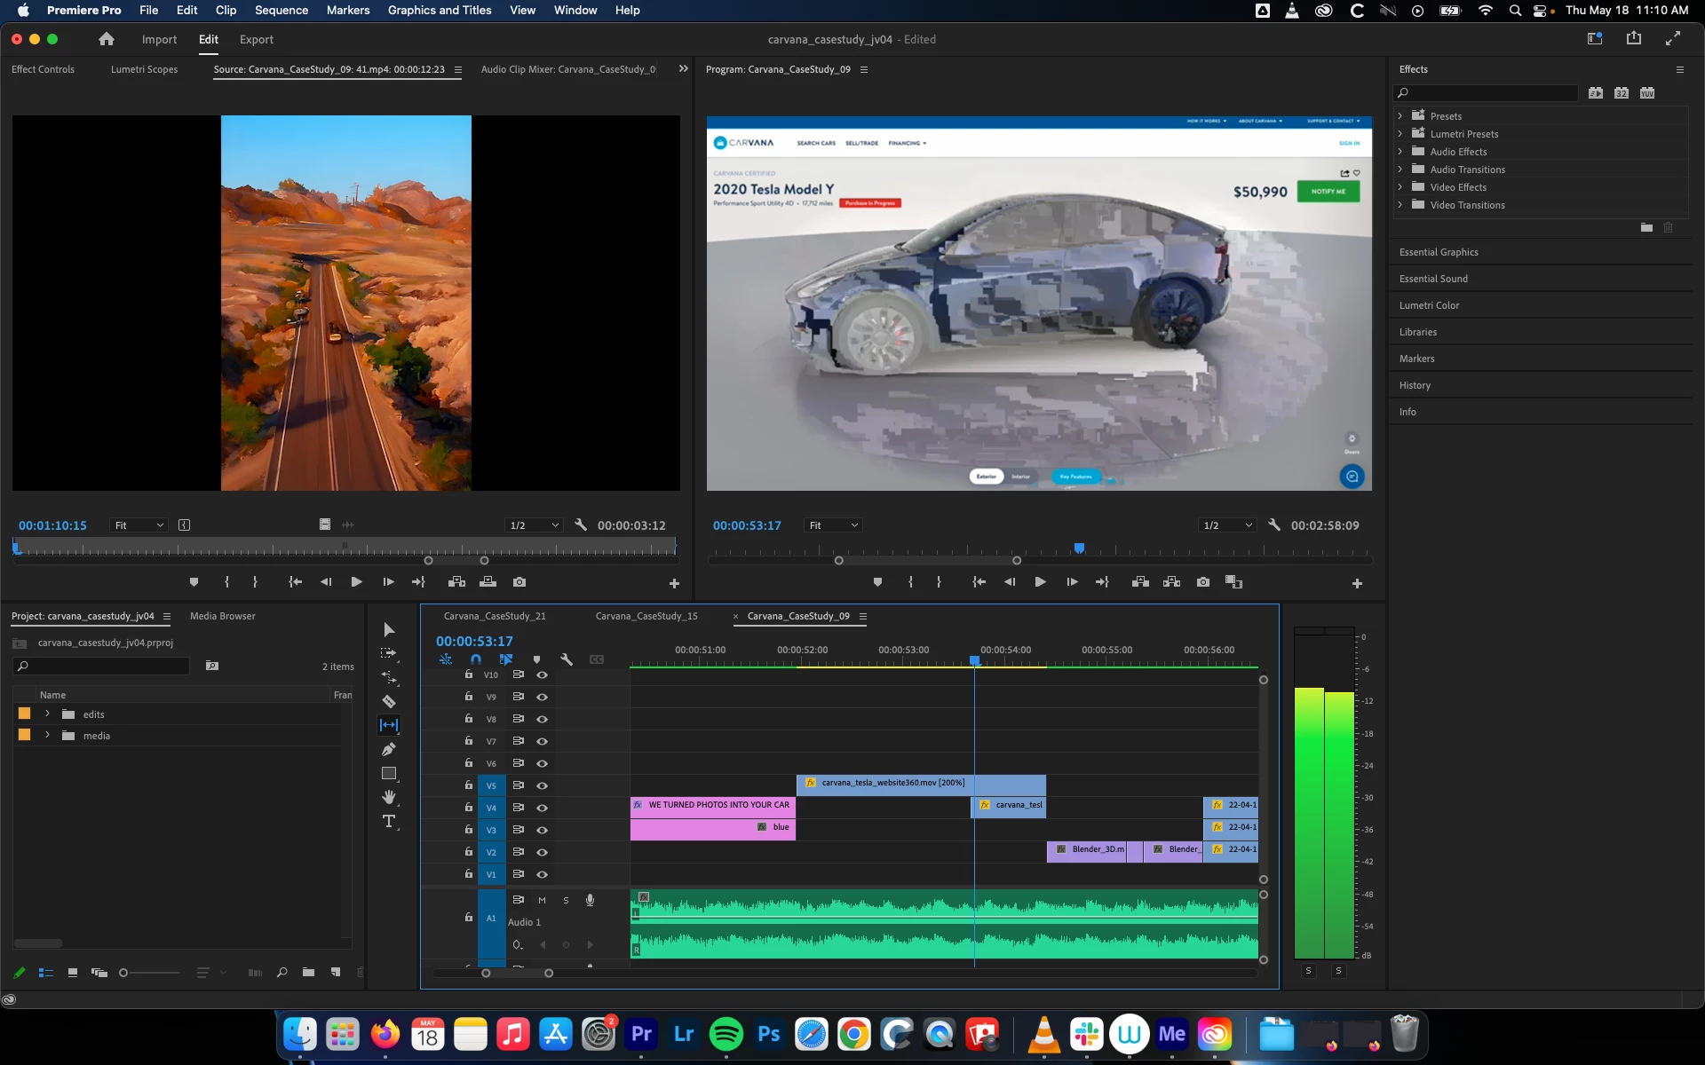Open the Sequence menu
1705x1065 pixels.
(x=281, y=10)
